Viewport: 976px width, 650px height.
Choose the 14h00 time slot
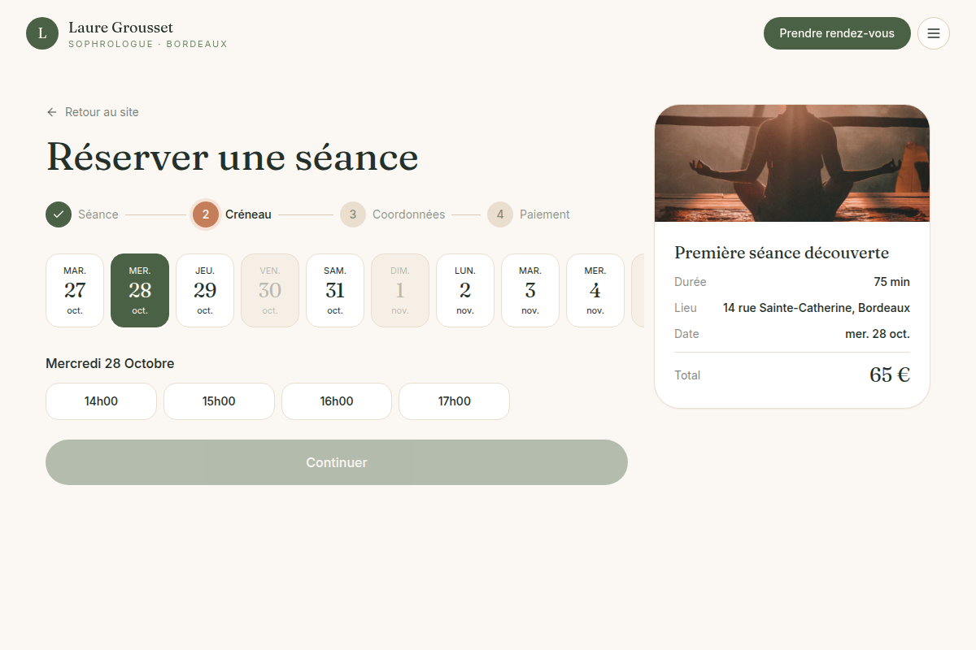click(101, 401)
